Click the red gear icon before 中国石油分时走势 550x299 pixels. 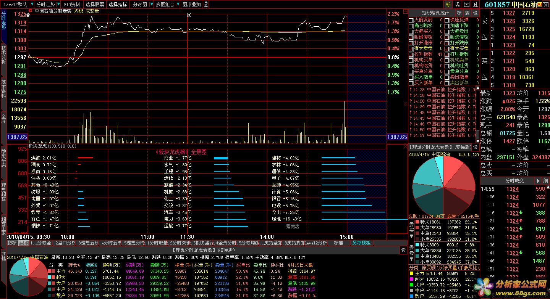coord(31,11)
